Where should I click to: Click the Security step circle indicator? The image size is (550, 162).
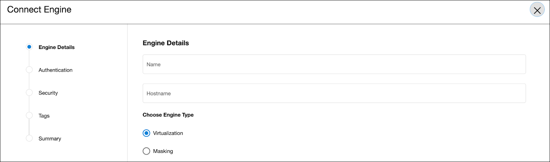point(29,93)
